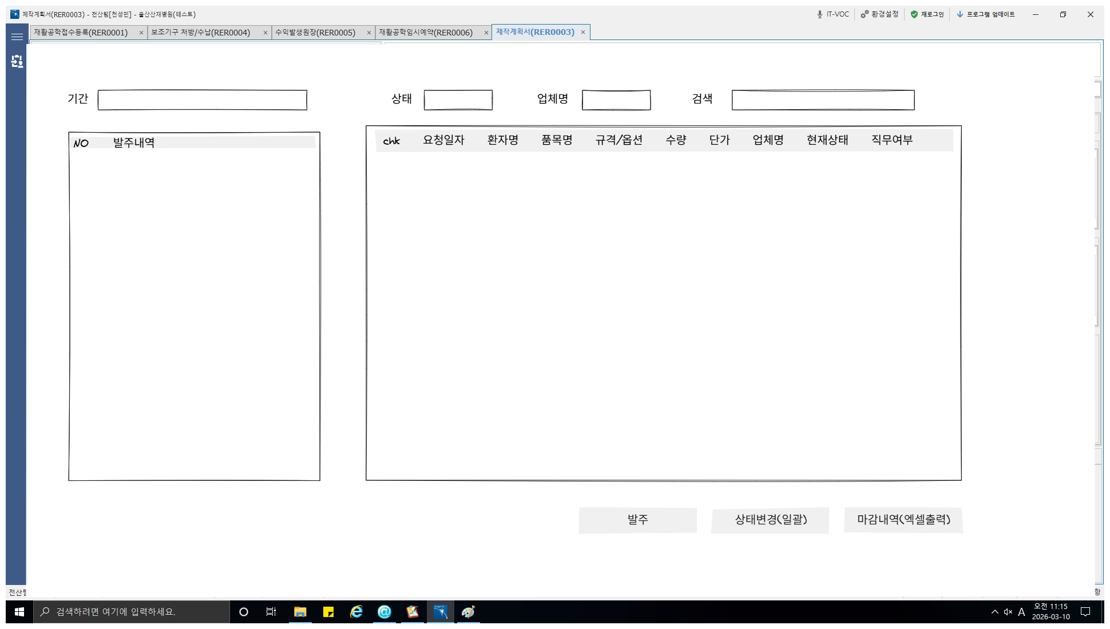Open the taskbar clock and date
1110x629 pixels.
click(x=1050, y=612)
